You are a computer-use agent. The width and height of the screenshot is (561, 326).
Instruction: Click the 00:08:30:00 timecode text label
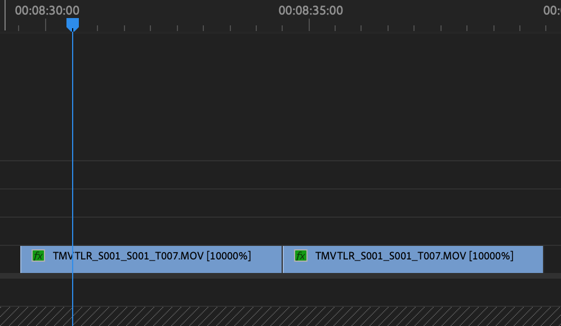(x=47, y=10)
